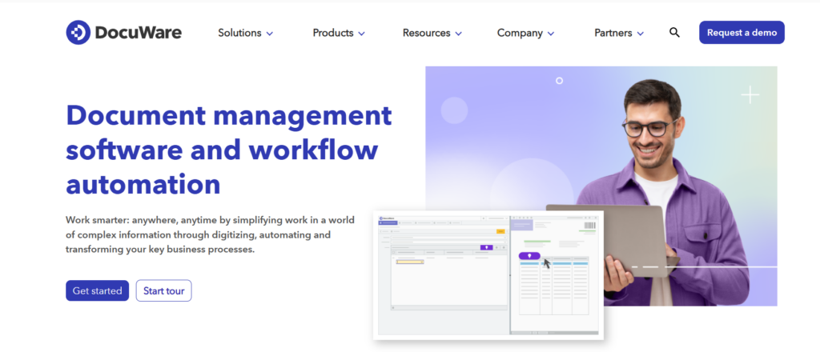Expand the Resources chevron arrow
The height and width of the screenshot is (352, 820).
(x=459, y=34)
